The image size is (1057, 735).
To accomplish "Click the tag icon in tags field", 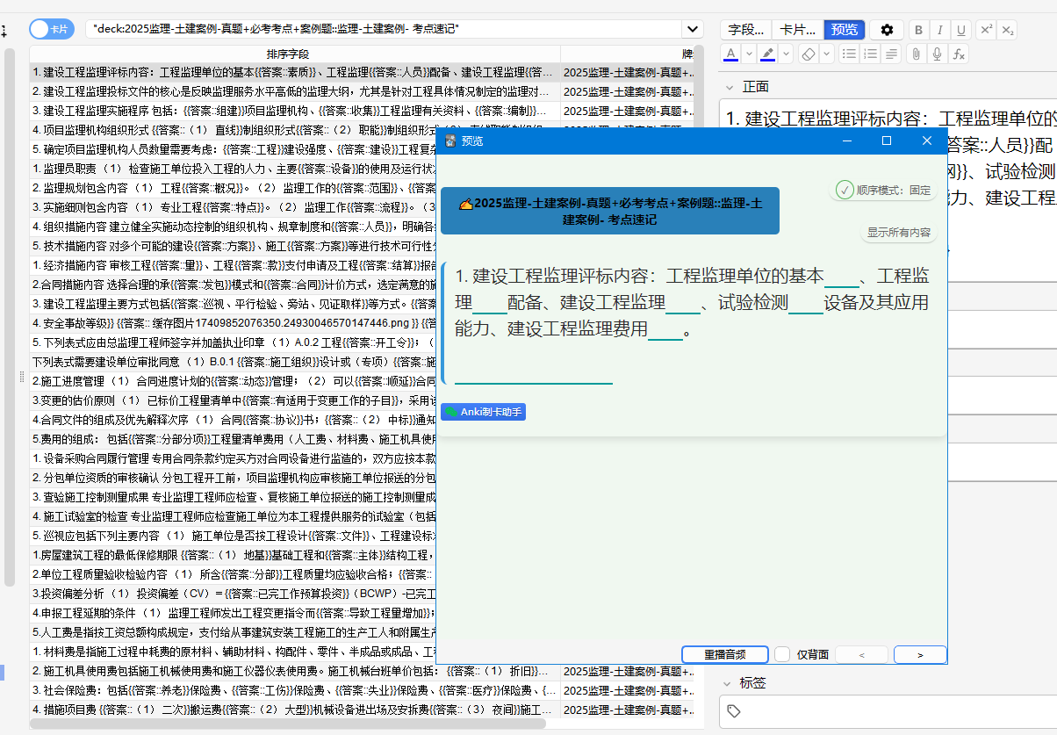I will (734, 711).
